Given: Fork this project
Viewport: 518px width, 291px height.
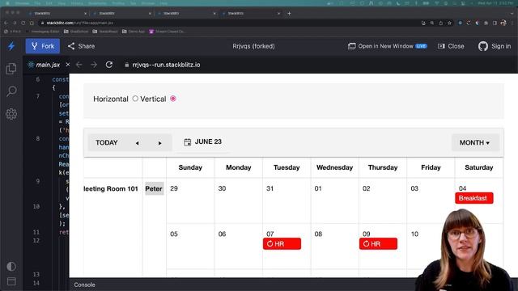Looking at the screenshot, I should point(43,46).
